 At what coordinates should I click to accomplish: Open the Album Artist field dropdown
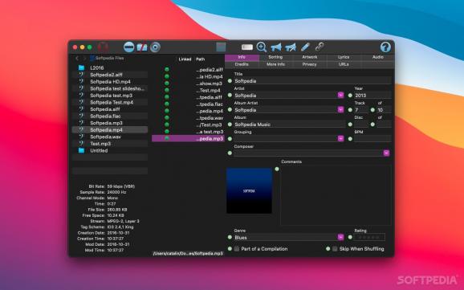(x=340, y=109)
